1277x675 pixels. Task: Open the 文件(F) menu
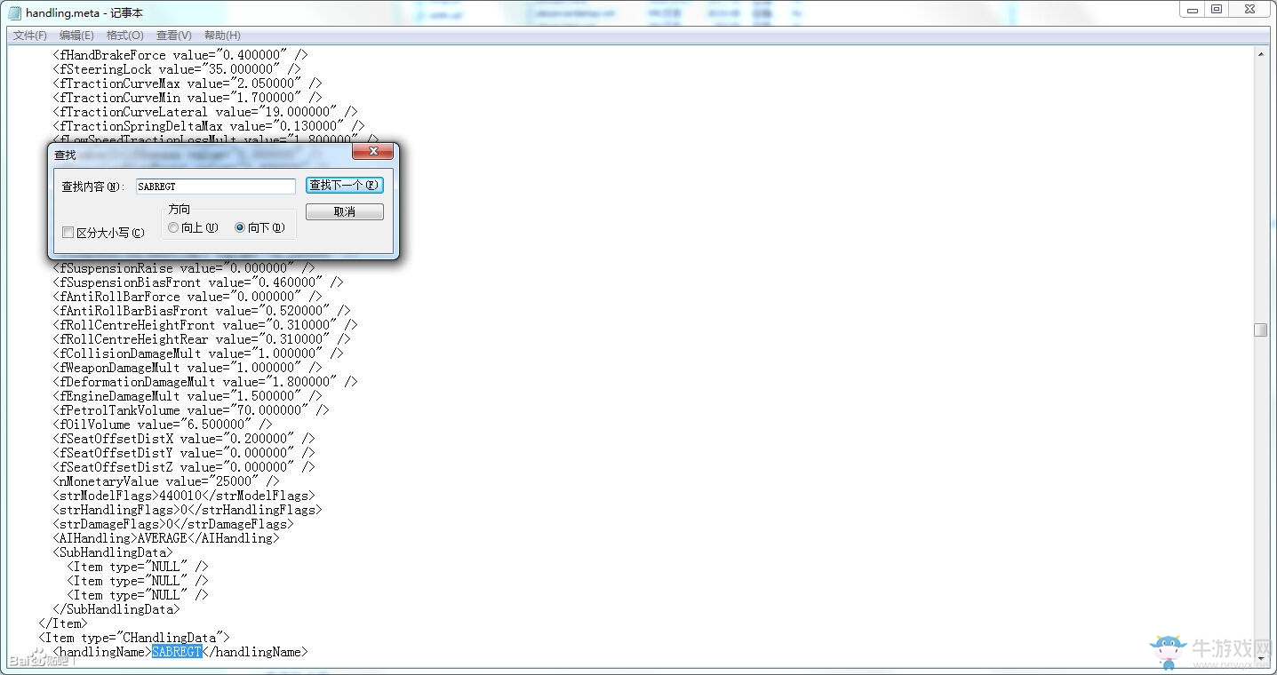pos(30,36)
